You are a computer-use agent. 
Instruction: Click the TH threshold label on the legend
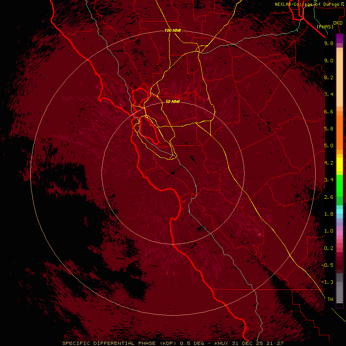(x=330, y=299)
